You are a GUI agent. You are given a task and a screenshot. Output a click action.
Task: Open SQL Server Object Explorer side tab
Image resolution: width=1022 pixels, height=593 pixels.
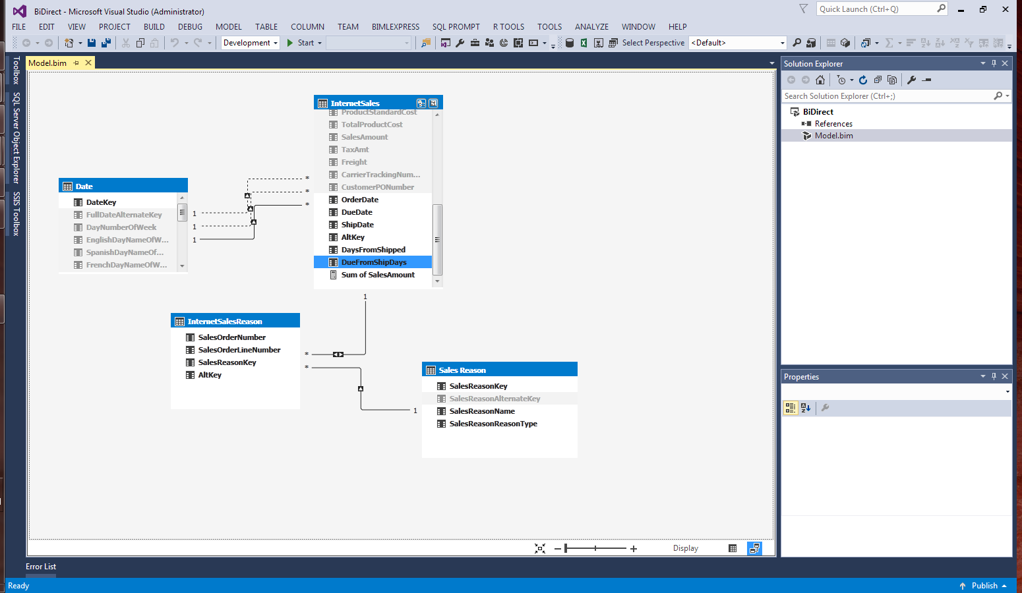coord(16,138)
